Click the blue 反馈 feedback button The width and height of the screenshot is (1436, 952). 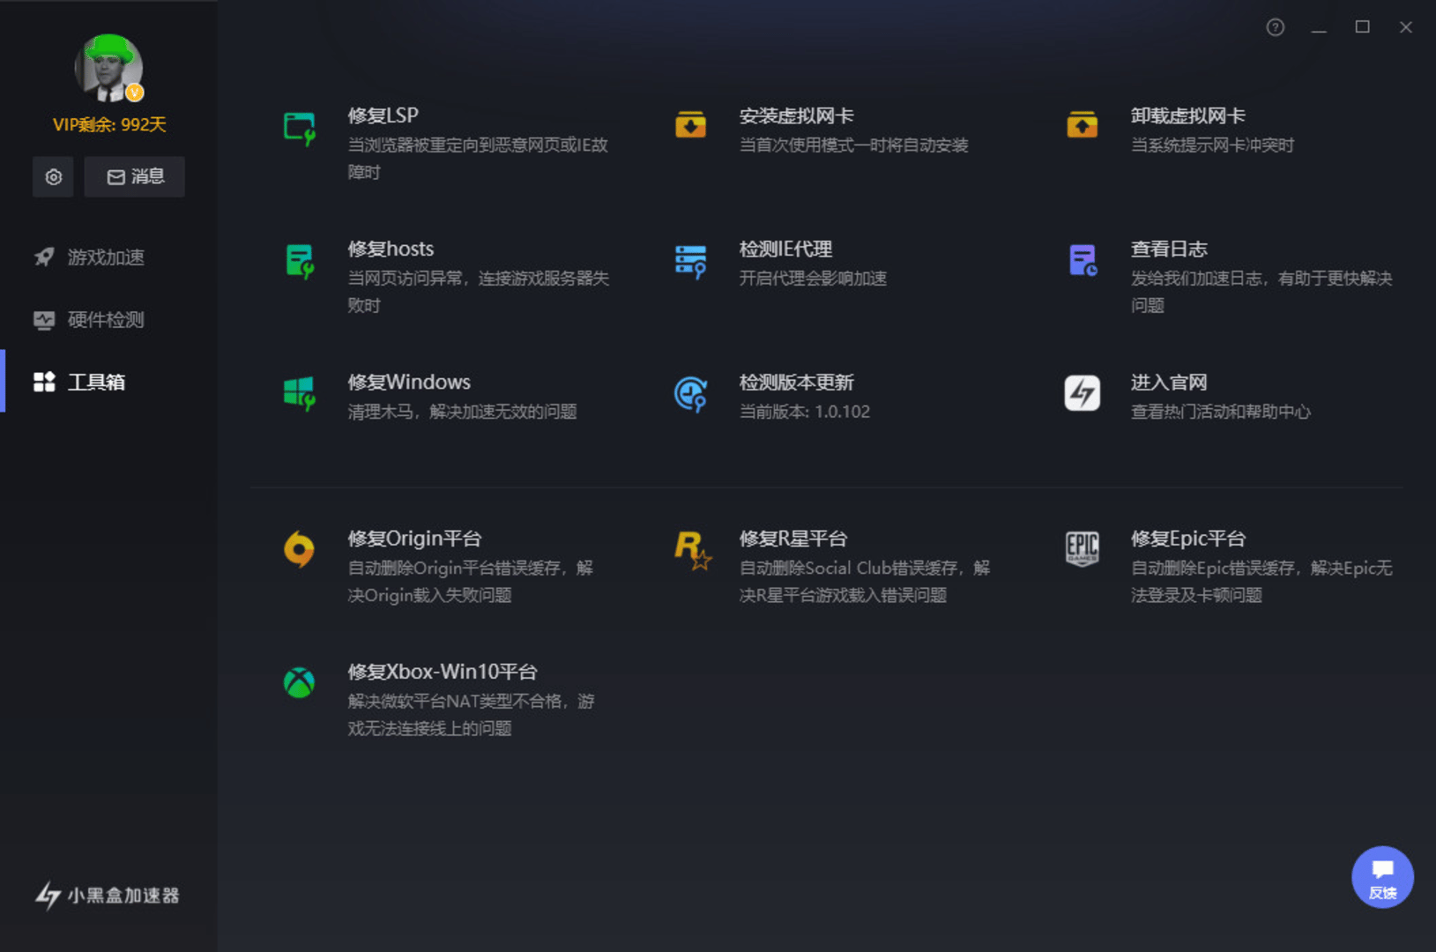click(x=1381, y=877)
